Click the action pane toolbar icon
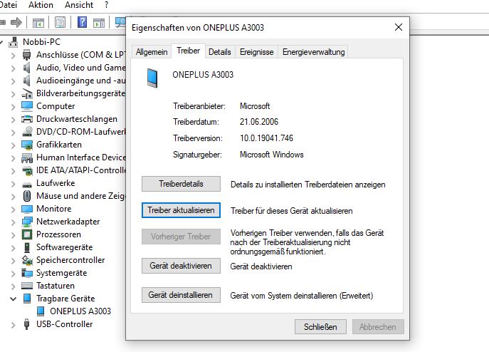 click(99, 23)
